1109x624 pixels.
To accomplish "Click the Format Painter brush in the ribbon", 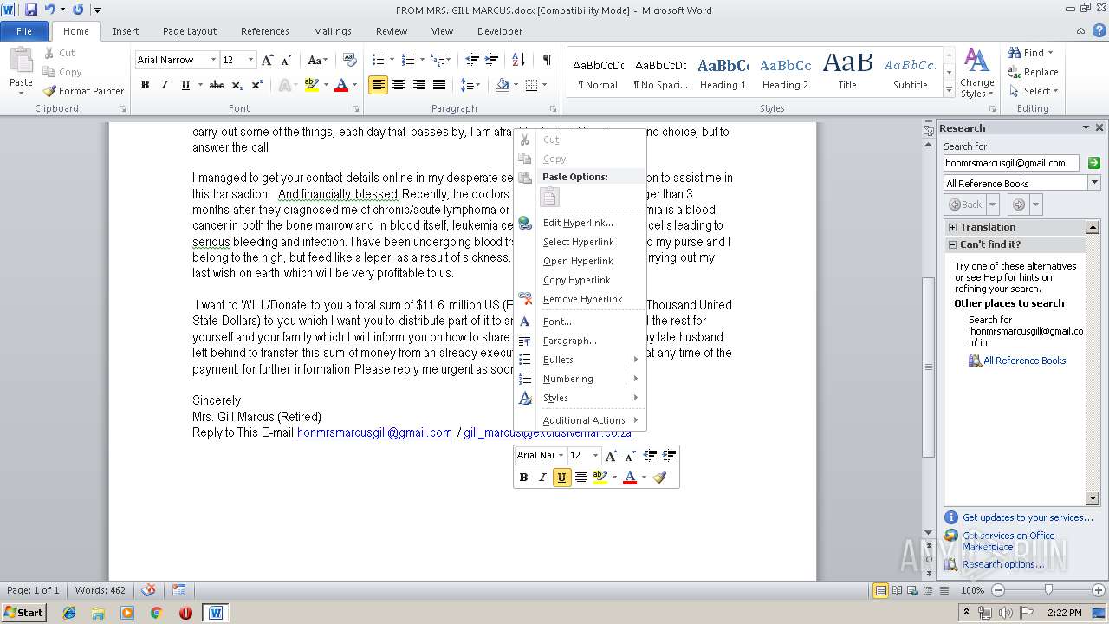I will tap(83, 90).
